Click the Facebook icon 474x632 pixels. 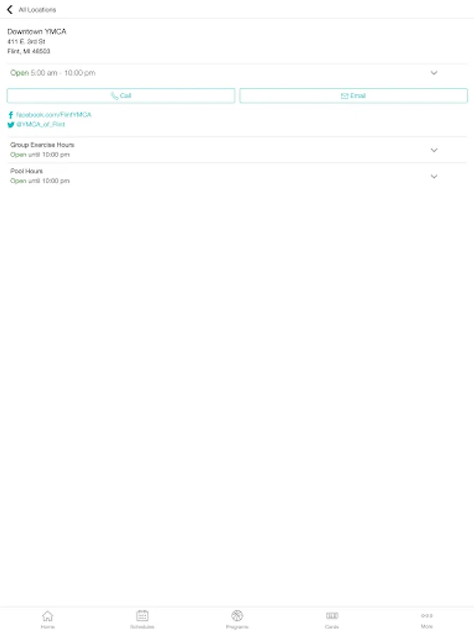pyautogui.click(x=11, y=115)
